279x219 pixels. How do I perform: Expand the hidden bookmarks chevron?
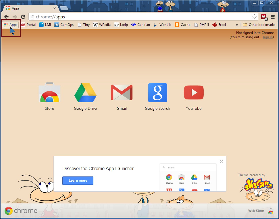(237, 25)
